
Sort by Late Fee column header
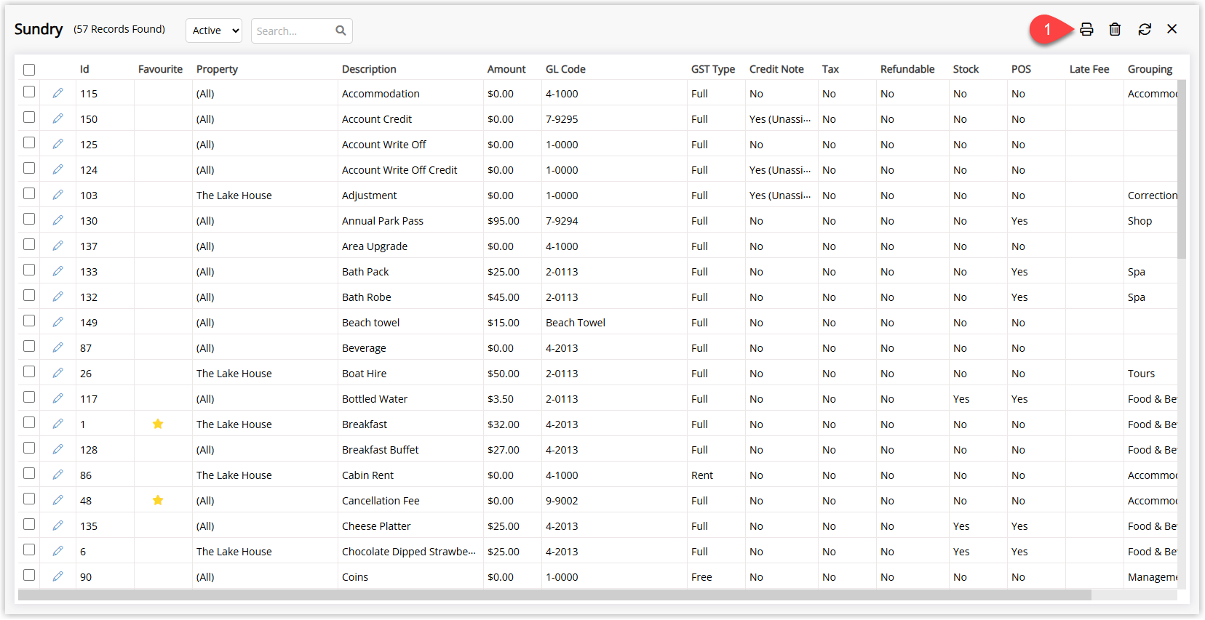tap(1089, 69)
